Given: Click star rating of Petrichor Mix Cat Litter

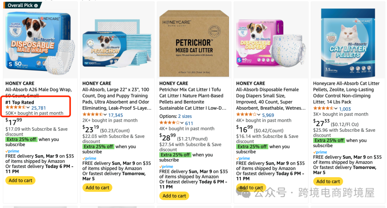Looking at the screenshot, I should [x=169, y=123].
